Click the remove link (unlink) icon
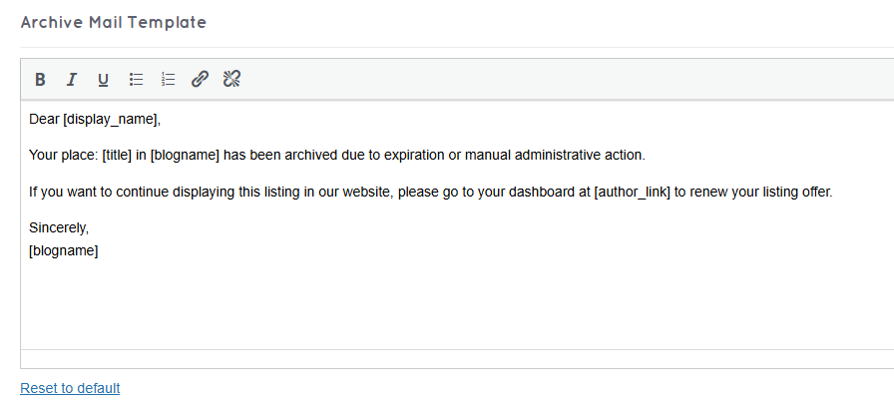The height and width of the screenshot is (409, 894). pyautogui.click(x=231, y=80)
